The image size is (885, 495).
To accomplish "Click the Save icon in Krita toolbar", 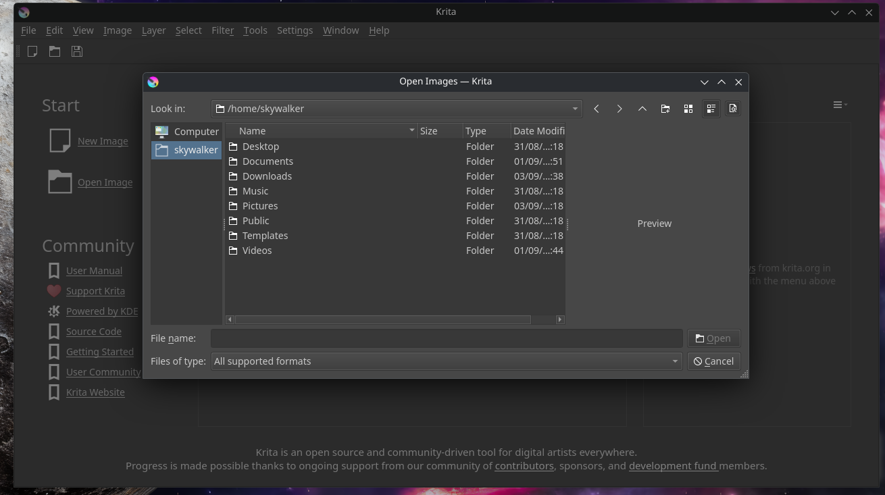I will [x=77, y=51].
